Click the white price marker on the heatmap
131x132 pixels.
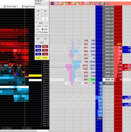point(35,80)
